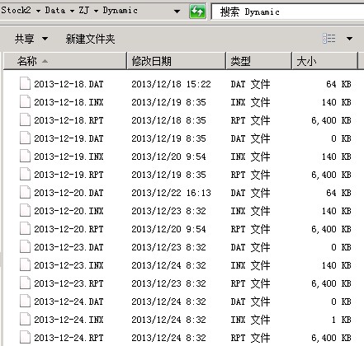Click date 2013/12/20 9:54 of 2013-12-19.INX
Screen dimensions: 364x346
168,157
